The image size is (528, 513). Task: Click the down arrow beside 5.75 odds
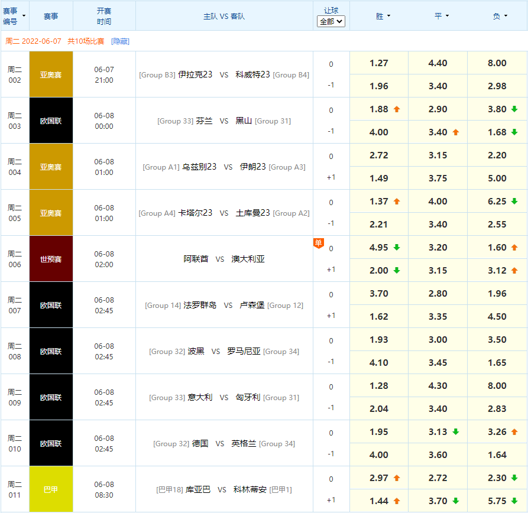tap(514, 501)
